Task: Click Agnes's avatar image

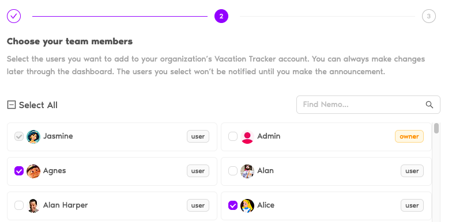Action: (x=33, y=171)
